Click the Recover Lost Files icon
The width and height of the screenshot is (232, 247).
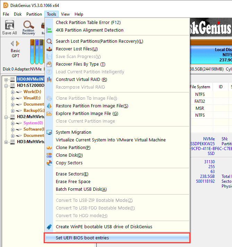point(49,49)
